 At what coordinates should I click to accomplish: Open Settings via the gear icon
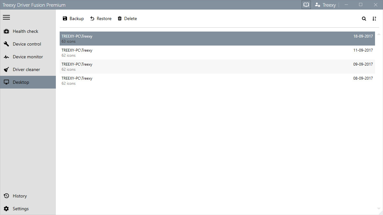6,209
